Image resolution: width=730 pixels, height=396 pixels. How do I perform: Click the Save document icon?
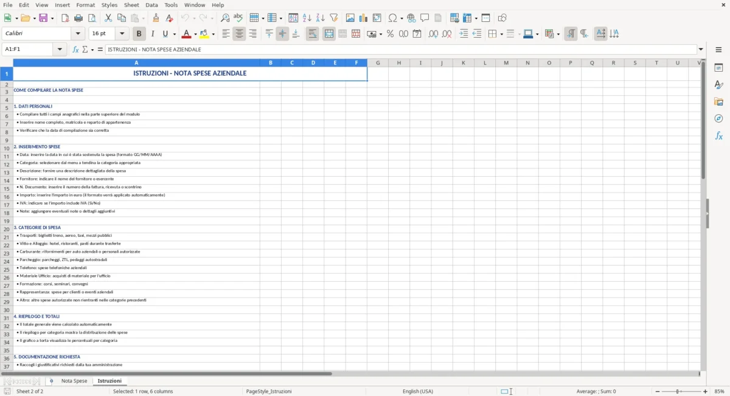tap(43, 18)
